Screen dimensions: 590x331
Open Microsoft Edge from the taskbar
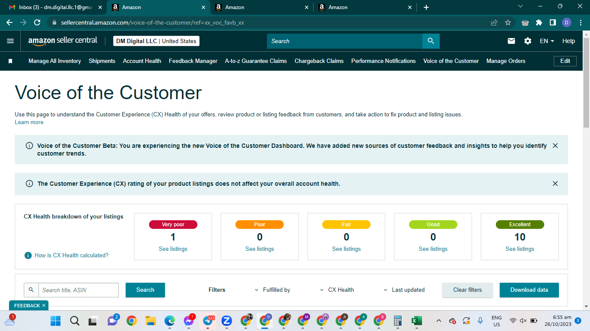click(x=170, y=321)
